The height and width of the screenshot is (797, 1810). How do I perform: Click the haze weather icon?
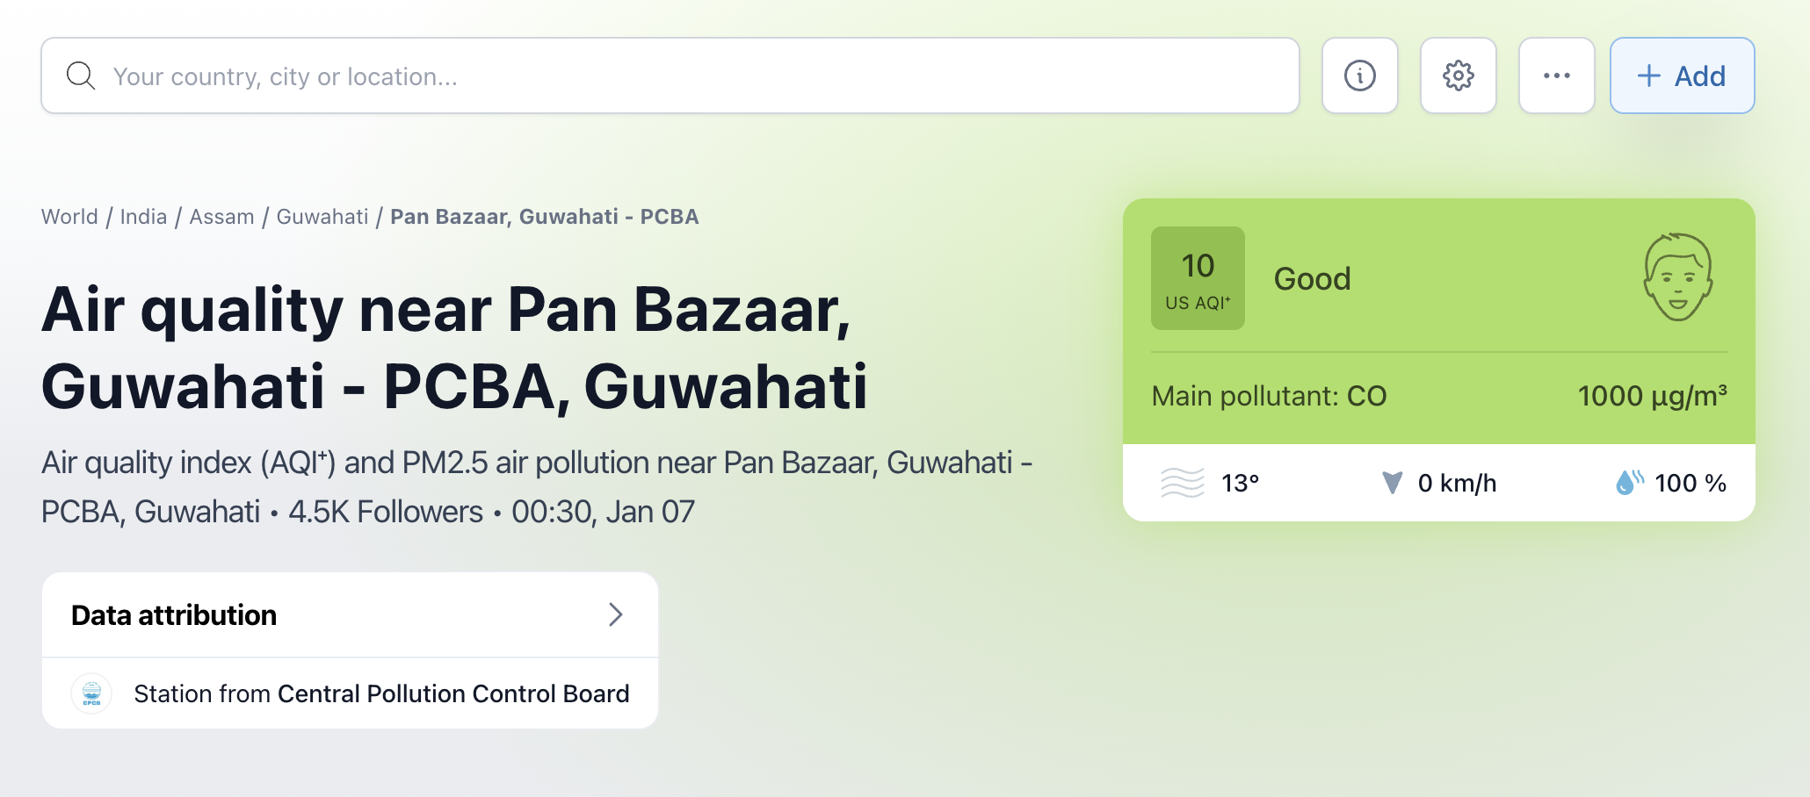point(1182,483)
